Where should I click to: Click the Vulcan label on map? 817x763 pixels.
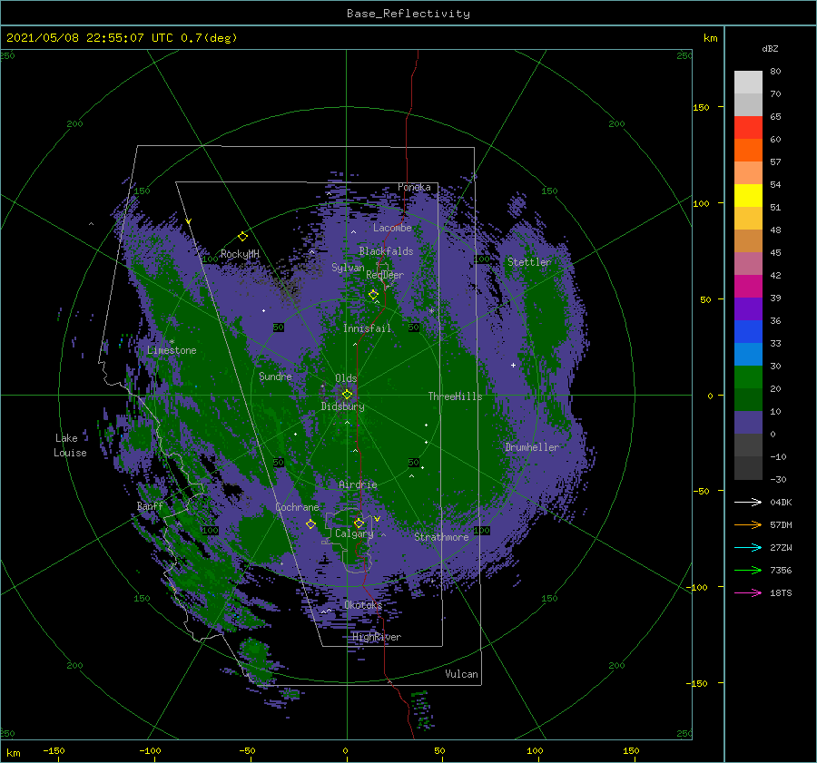click(x=462, y=674)
